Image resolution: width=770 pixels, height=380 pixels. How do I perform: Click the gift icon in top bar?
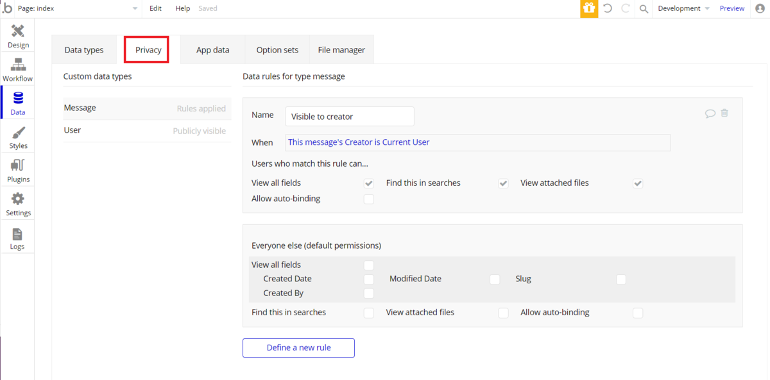pyautogui.click(x=589, y=8)
